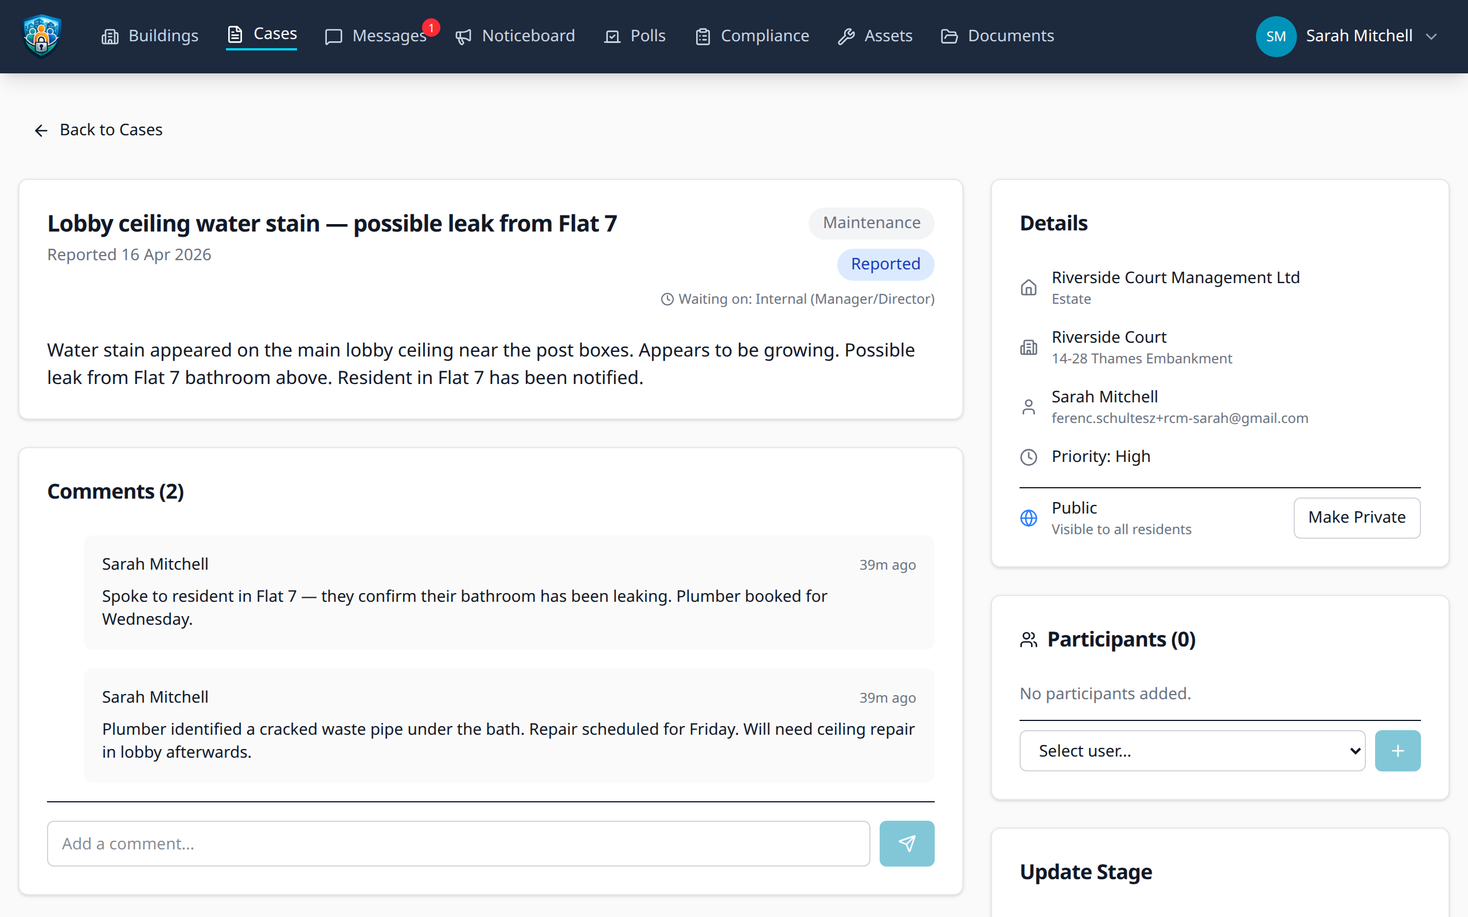Screen dimensions: 1468x917
Task: Switch to the Documents section
Action: coord(997,36)
